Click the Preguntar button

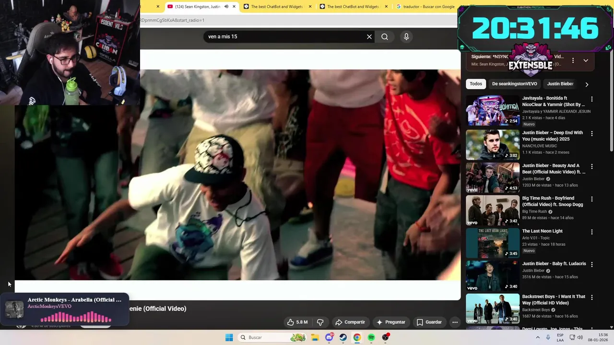coord(391,322)
